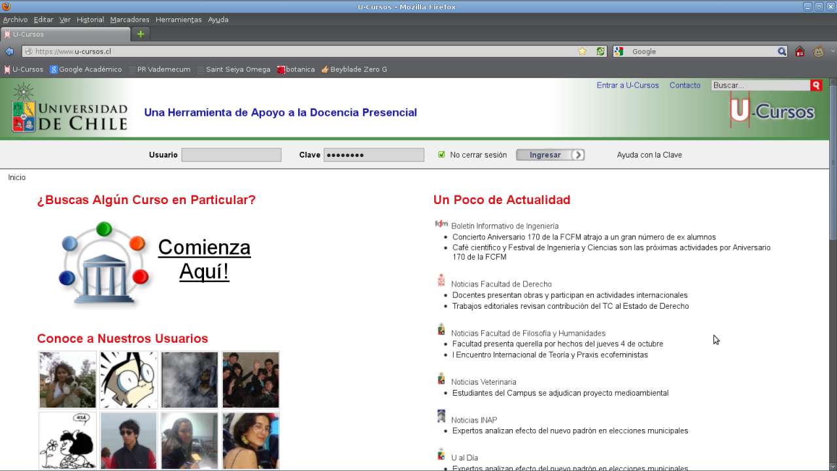The image size is (837, 471).
Task: Click the smiley icon right of the search bar
Action: tap(817, 51)
